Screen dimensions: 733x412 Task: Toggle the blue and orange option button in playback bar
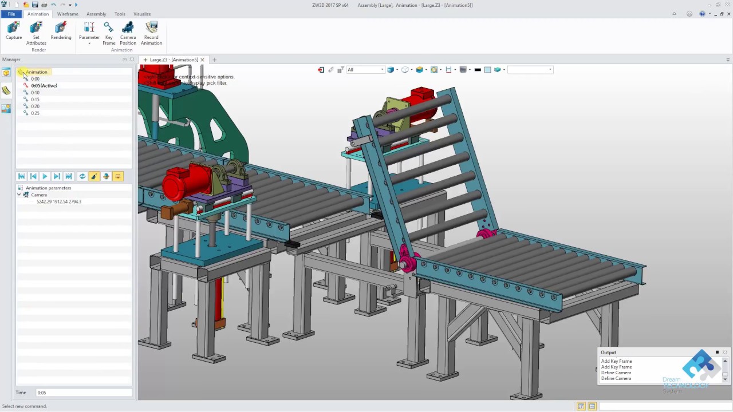tap(106, 176)
